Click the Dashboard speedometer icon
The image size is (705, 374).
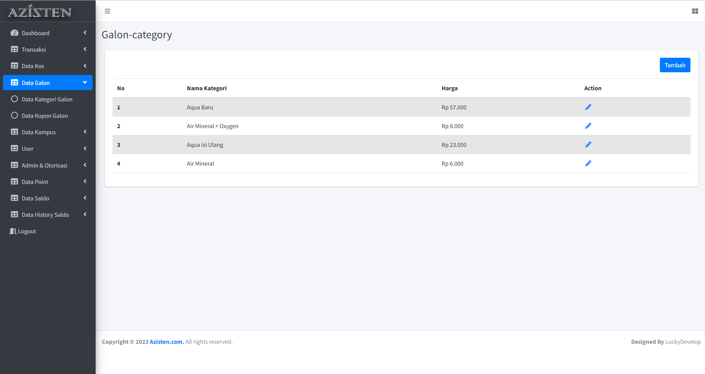pyautogui.click(x=15, y=33)
